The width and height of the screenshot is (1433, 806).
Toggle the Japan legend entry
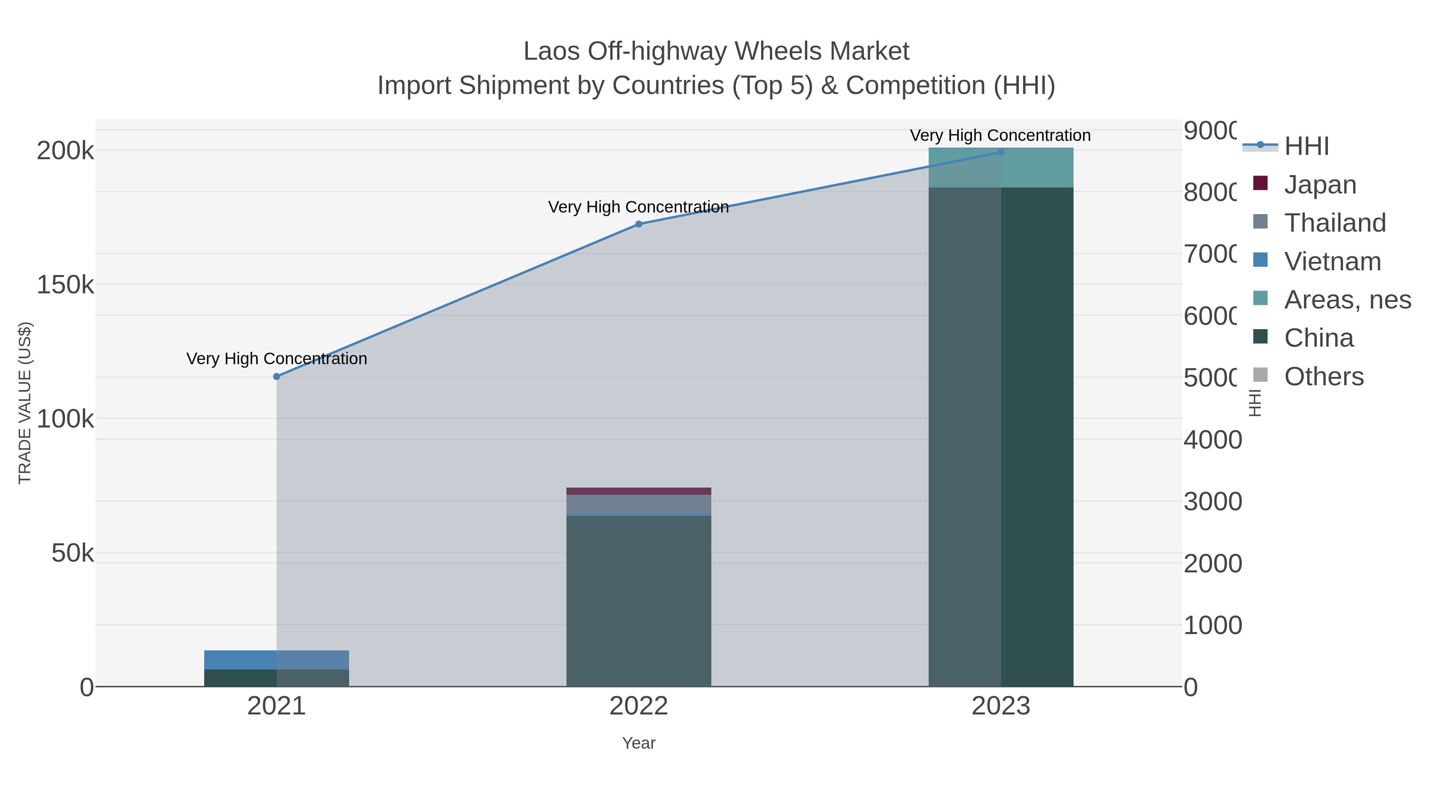click(1304, 184)
